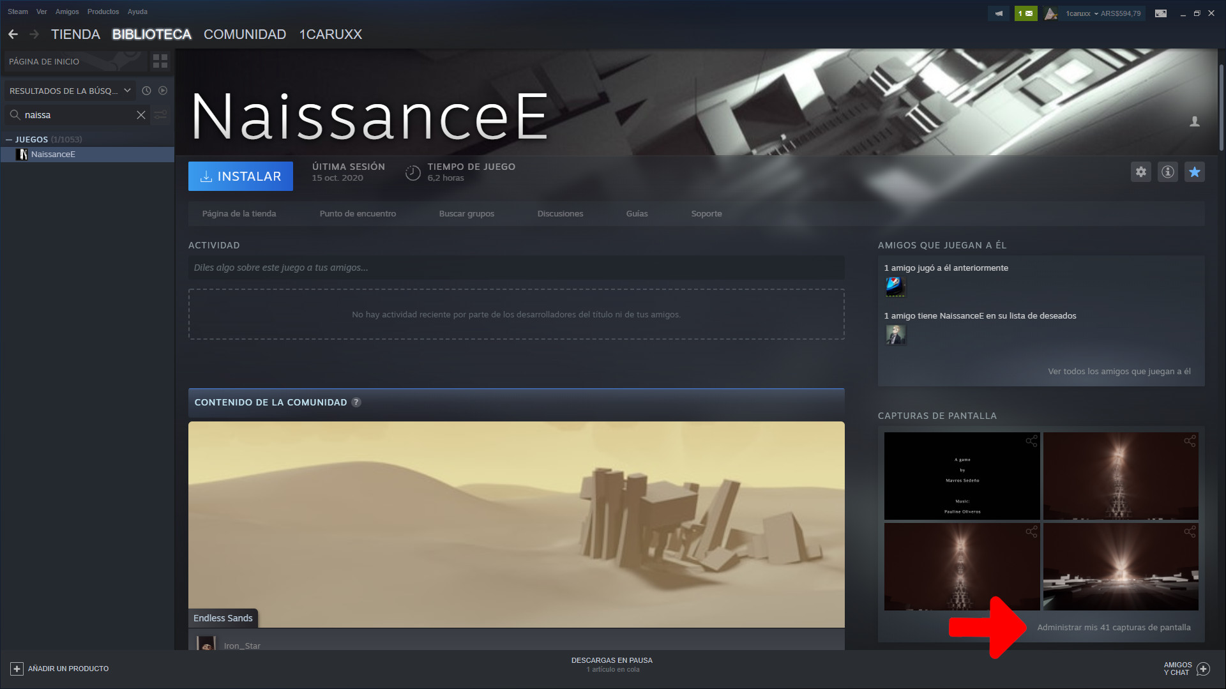The height and width of the screenshot is (689, 1226).
Task: Open the bottom-right light screenshot thumbnail
Action: [1121, 566]
